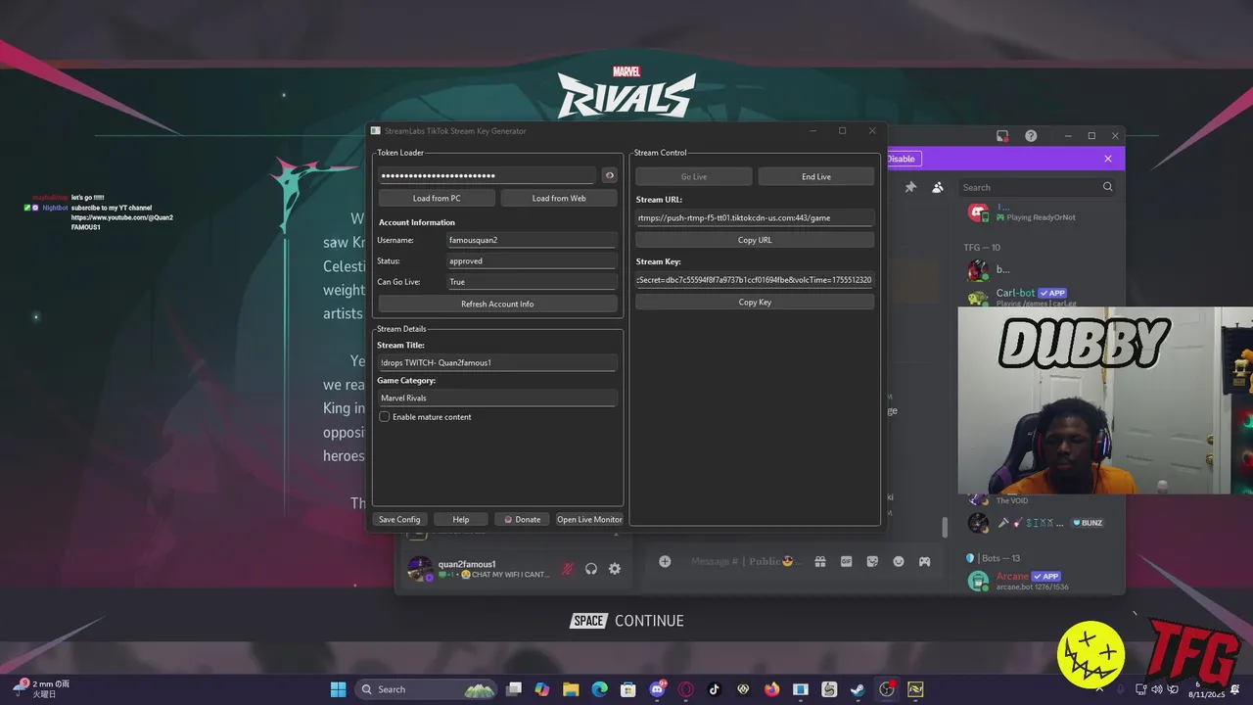Open weather widget on taskbar
This screenshot has height=705, width=1253.
[x=41, y=688]
